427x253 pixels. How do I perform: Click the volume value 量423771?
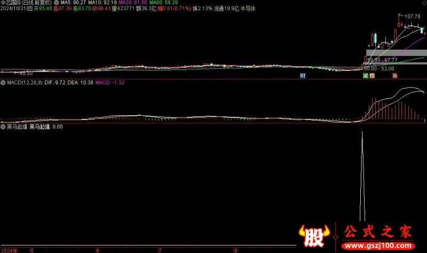click(x=123, y=9)
